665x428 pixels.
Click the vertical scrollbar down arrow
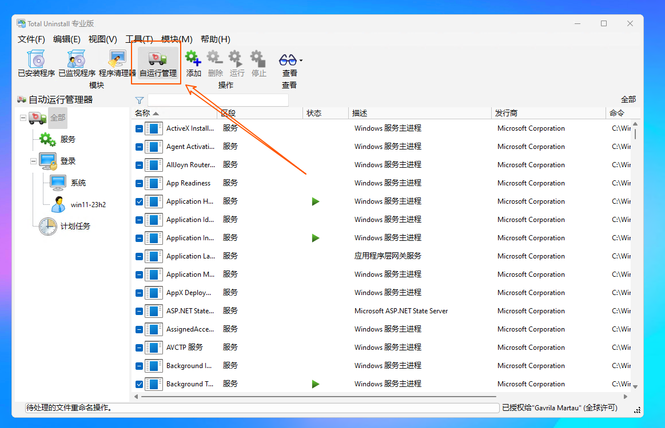pyautogui.click(x=635, y=386)
